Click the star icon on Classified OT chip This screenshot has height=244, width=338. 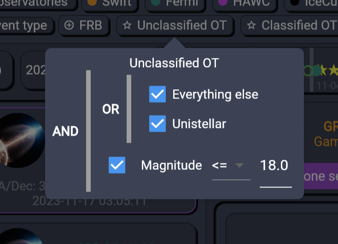pyautogui.click(x=251, y=25)
